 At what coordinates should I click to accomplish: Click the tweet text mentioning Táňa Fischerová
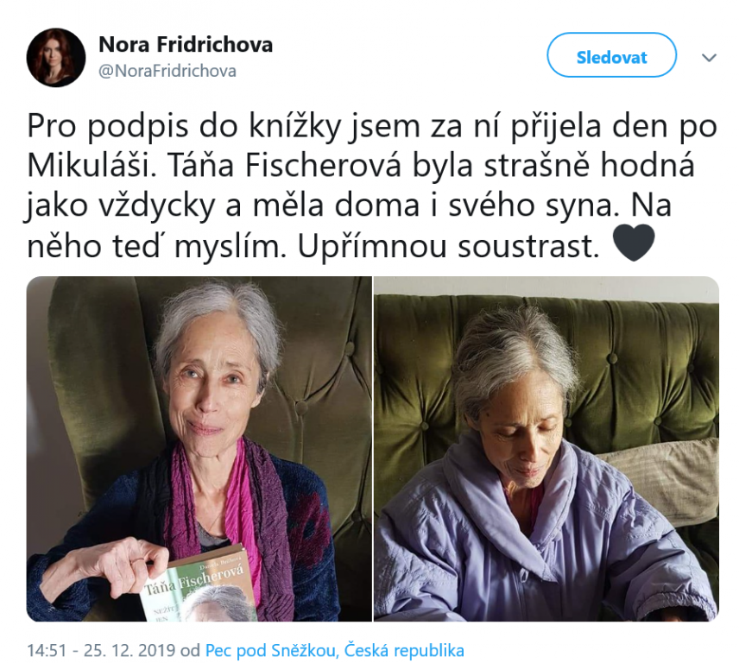point(372,186)
